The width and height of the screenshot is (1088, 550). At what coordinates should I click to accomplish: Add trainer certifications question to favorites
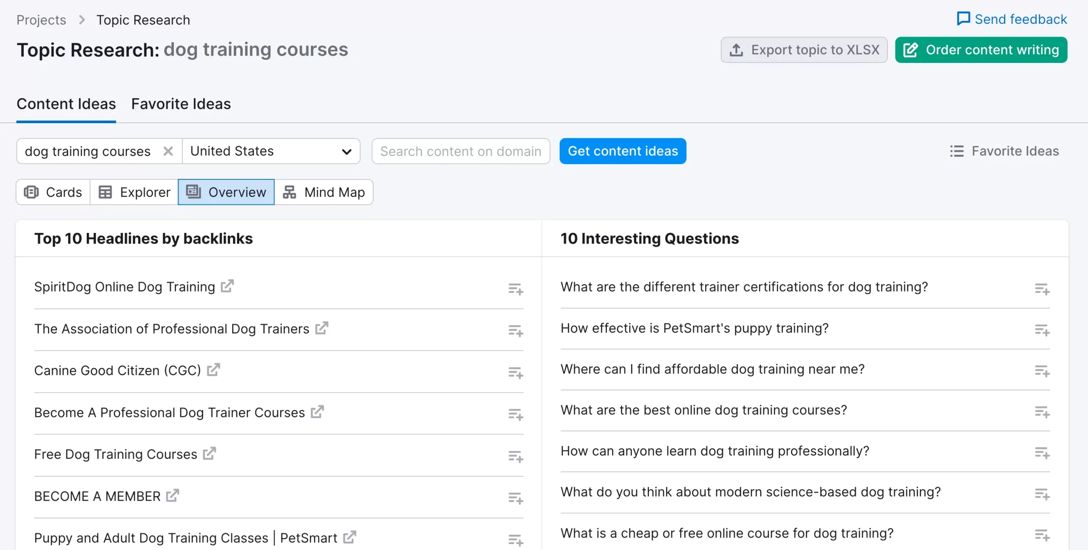[x=1042, y=289]
